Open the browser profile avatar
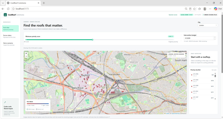Screen dimensions: 223x119 (x=205, y=9)
